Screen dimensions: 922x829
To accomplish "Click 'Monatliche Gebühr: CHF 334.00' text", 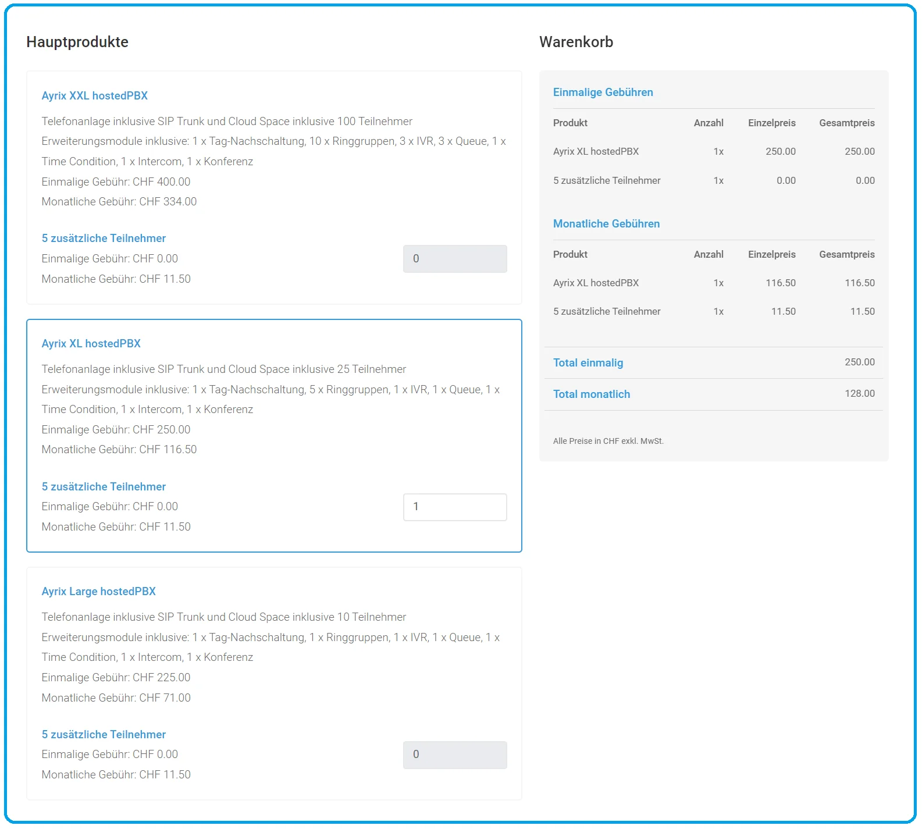I will click(x=119, y=201).
